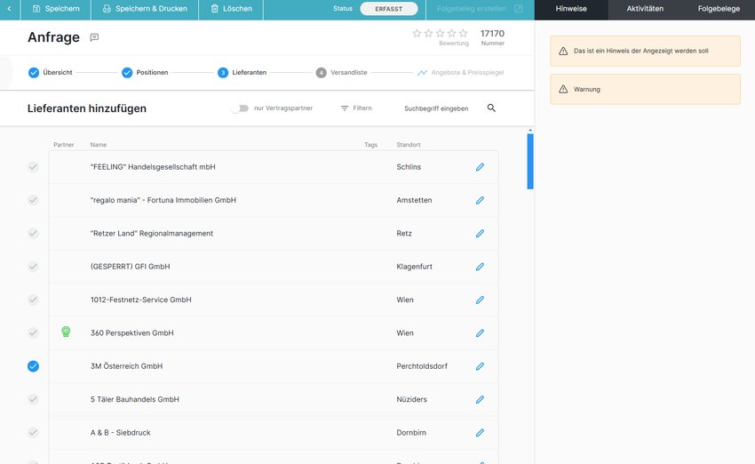Edit the 3M Österreich GmbH supplier
Viewport: 755px width, 464px height.
480,366
